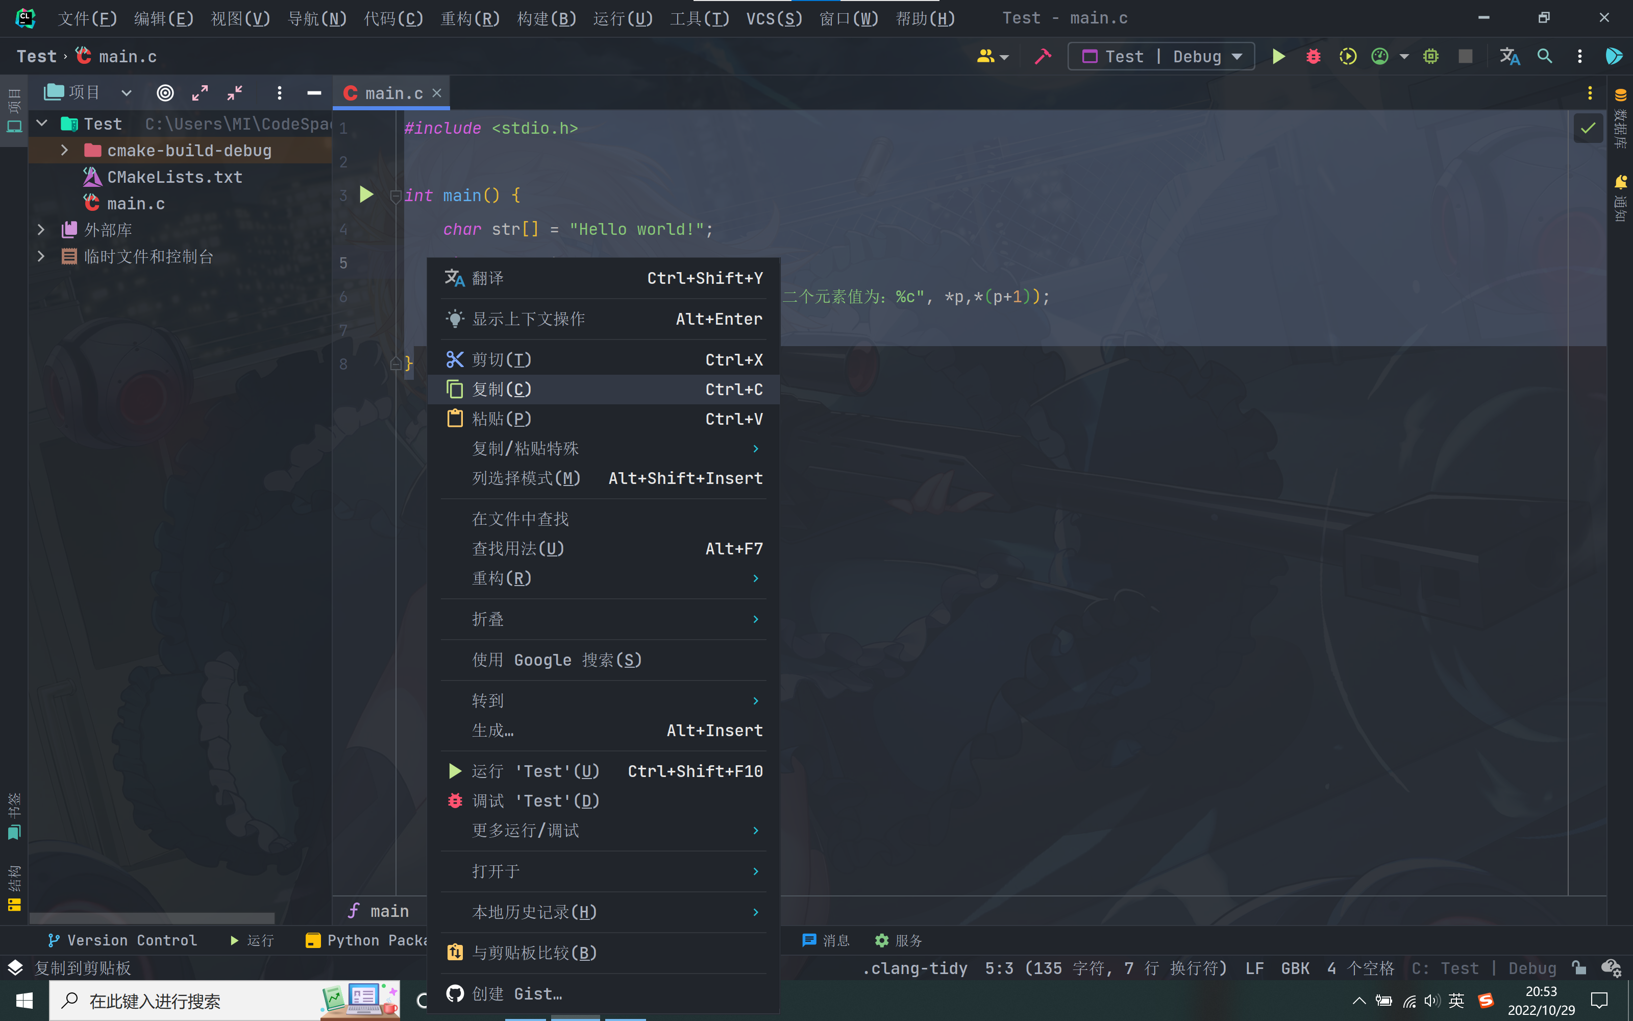Expand the 外部库 external libraries node
The image size is (1633, 1021).
click(41, 230)
